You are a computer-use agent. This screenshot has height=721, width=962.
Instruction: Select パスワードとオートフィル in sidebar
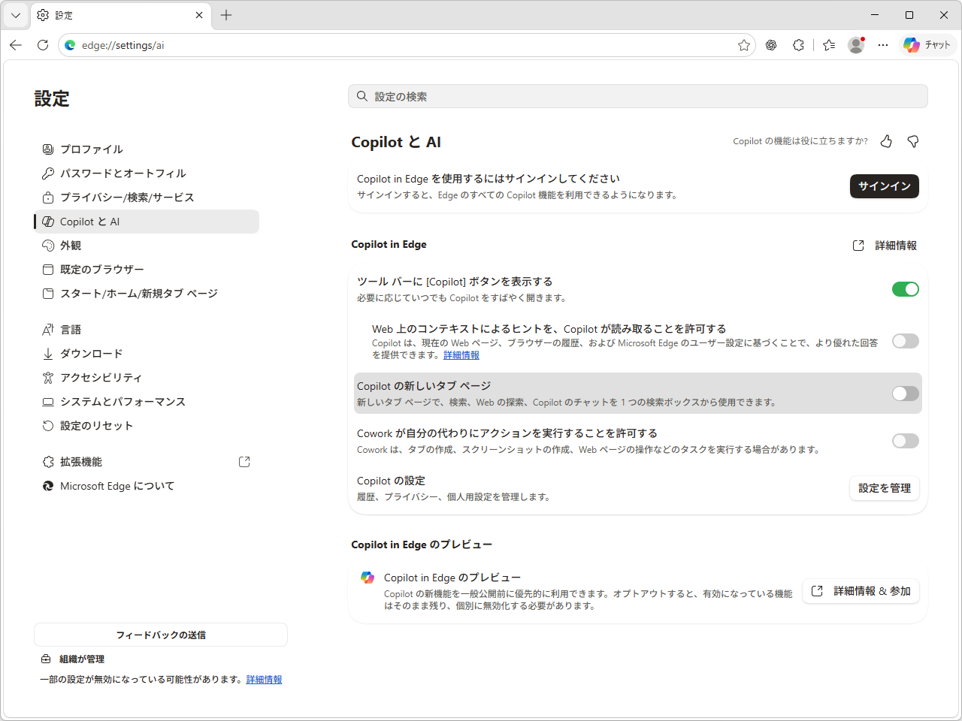[x=147, y=173]
